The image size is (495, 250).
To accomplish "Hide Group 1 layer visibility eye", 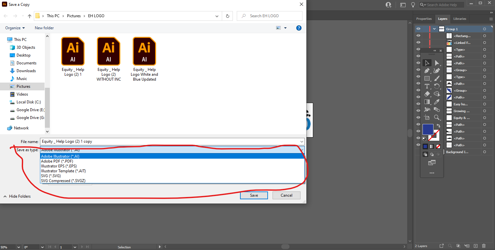I will tap(419, 29).
